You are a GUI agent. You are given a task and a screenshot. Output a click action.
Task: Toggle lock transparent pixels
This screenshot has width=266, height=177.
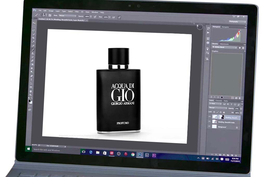[214, 112]
